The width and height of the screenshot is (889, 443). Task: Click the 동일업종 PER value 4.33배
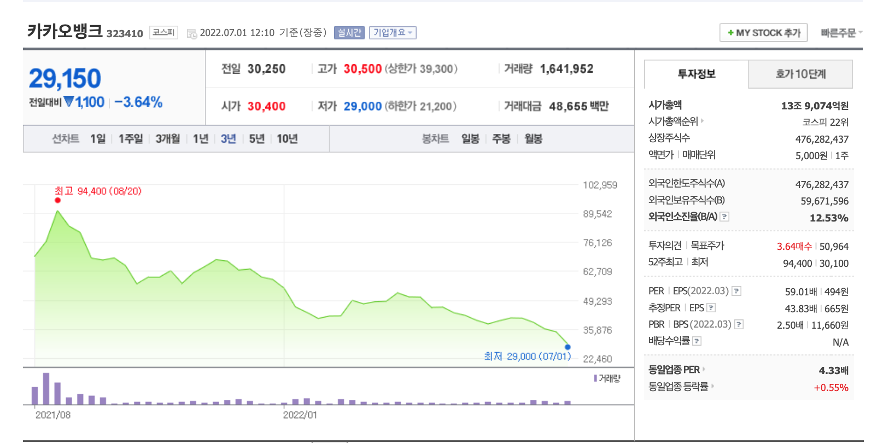tap(833, 370)
